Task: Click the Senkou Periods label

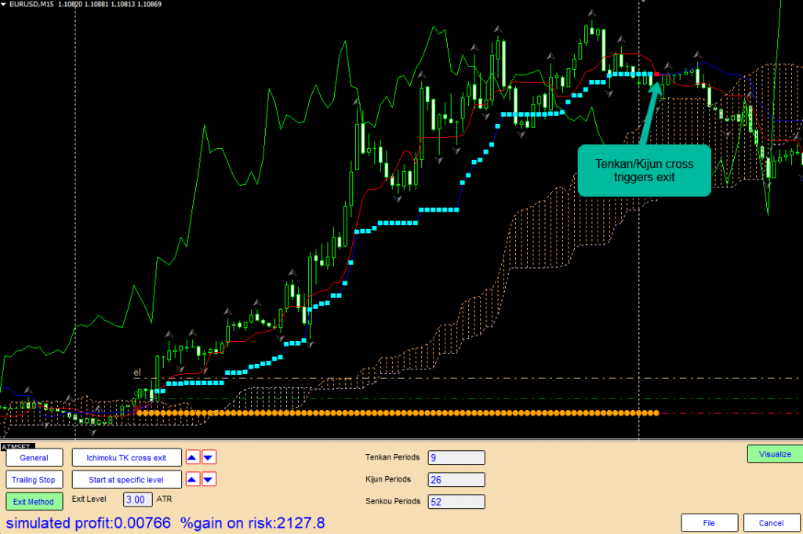Action: click(393, 501)
